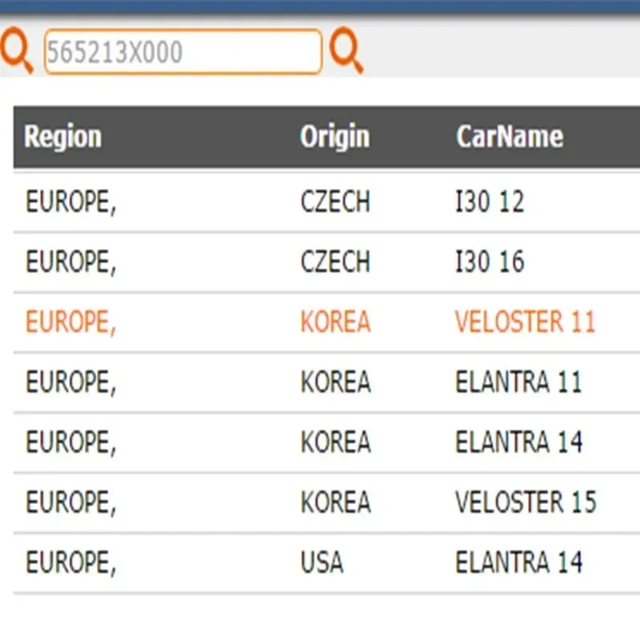Open the highlighted VELOSTER 11 entry
The height and width of the screenshot is (640, 640).
click(x=525, y=322)
